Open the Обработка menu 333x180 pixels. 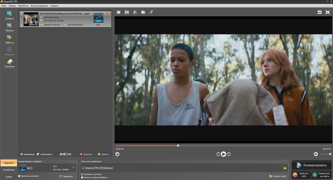(23, 6)
